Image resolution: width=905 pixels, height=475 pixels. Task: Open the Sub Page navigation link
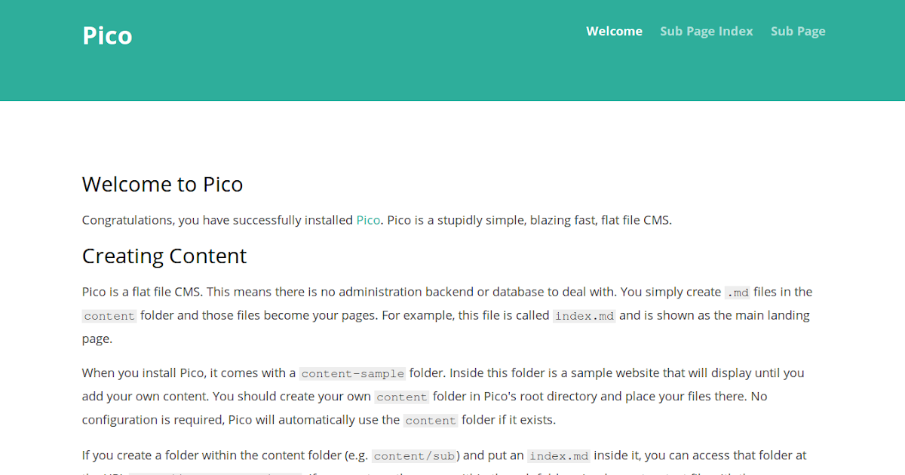point(797,31)
